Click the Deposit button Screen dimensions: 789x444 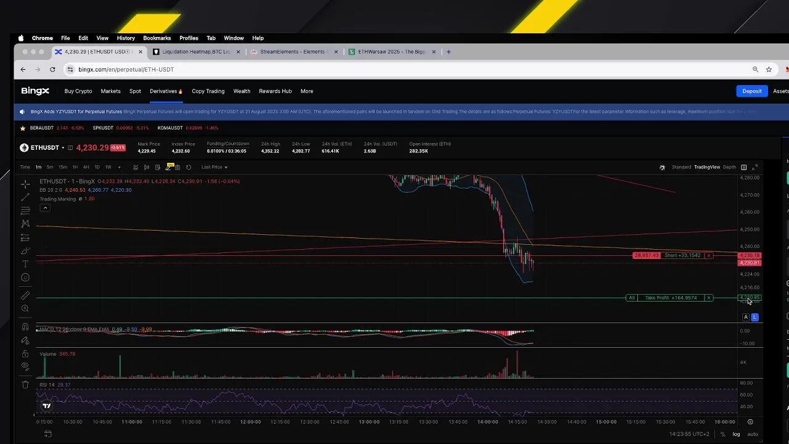752,91
